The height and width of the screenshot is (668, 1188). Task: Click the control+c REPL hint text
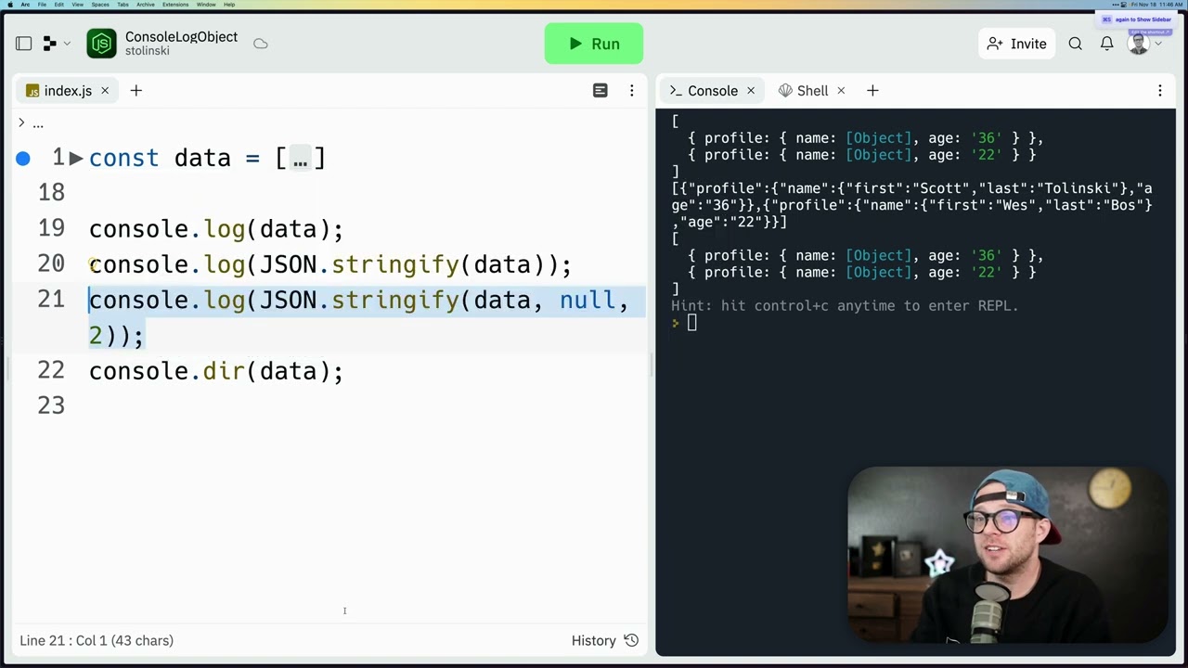[845, 305]
